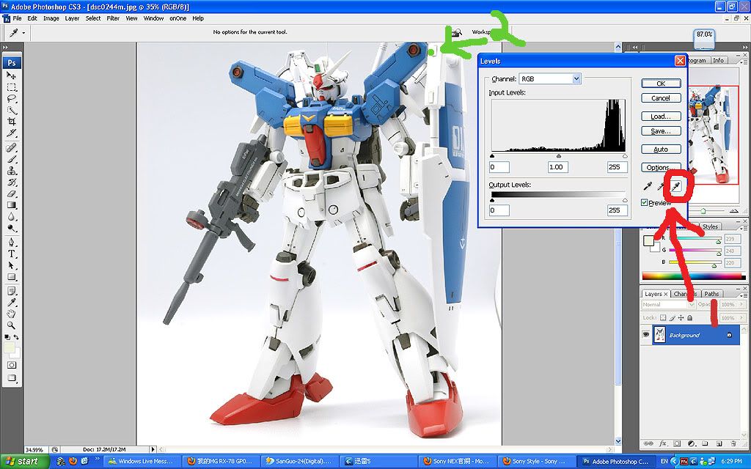Open the Layer menu
Image resolution: width=751 pixels, height=469 pixels.
pyautogui.click(x=73, y=18)
